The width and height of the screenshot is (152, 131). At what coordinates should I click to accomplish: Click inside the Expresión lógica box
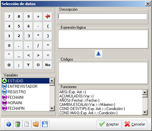pos(103,39)
